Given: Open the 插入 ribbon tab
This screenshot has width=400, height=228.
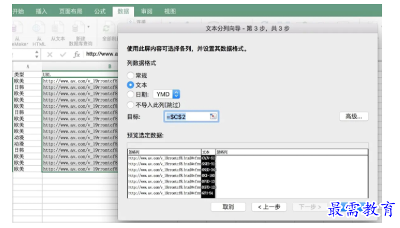Looking at the screenshot, I should pyautogui.click(x=41, y=11).
